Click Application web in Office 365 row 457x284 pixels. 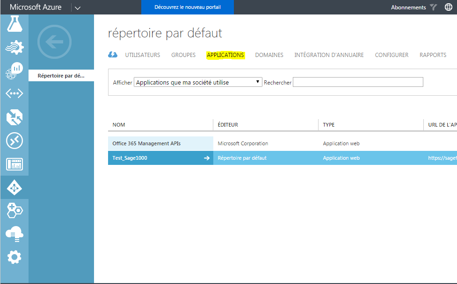(341, 143)
